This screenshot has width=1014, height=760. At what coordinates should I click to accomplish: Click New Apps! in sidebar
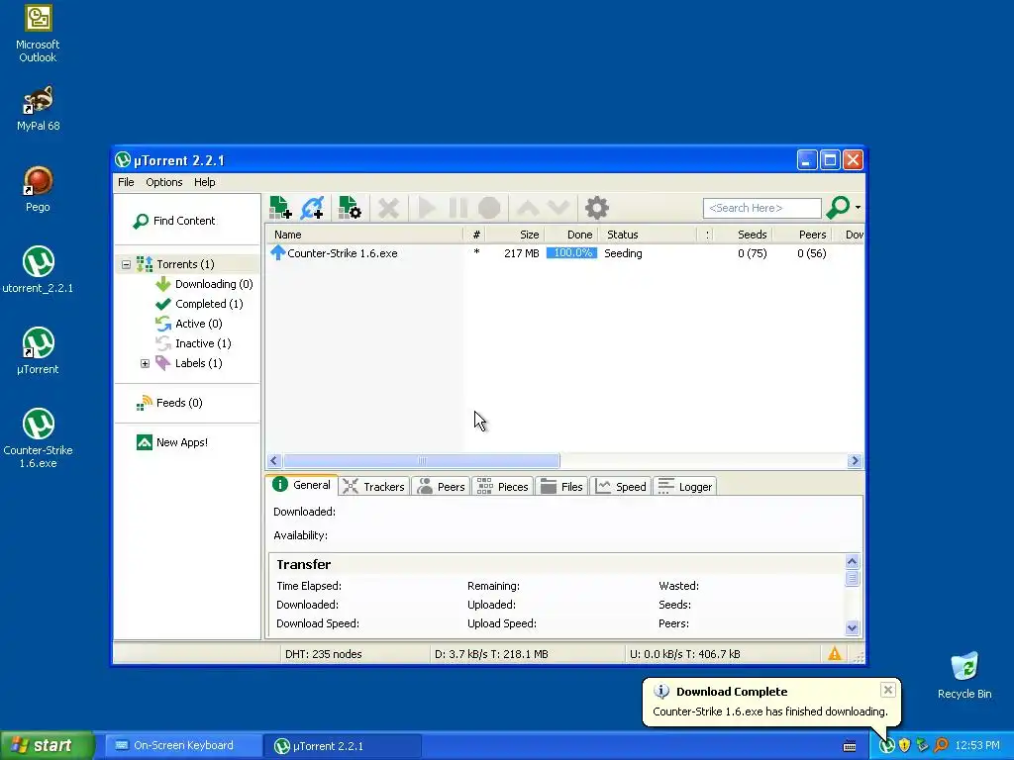(172, 442)
